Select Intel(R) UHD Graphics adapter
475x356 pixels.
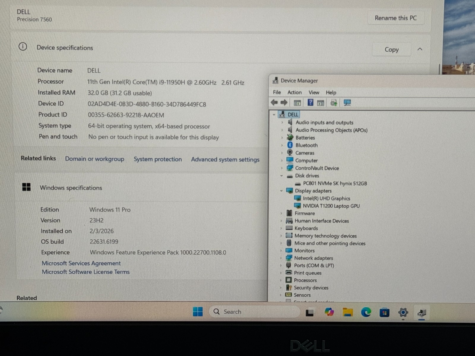(x=326, y=198)
